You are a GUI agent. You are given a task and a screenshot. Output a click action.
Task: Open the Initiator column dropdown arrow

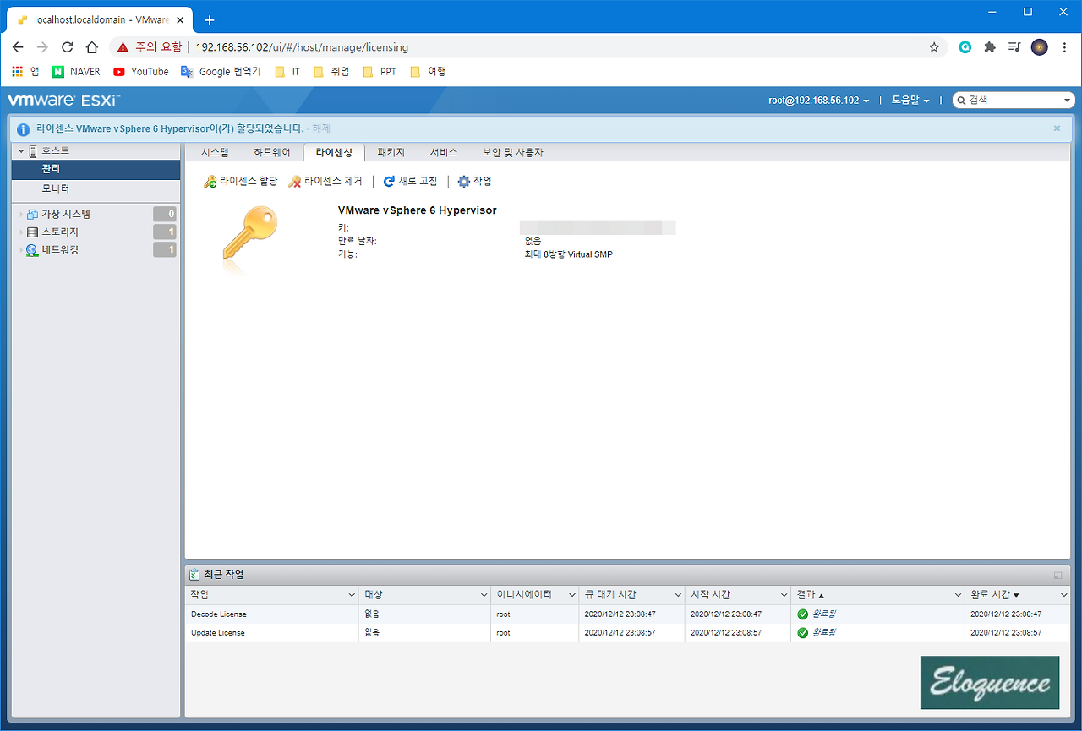click(x=571, y=596)
